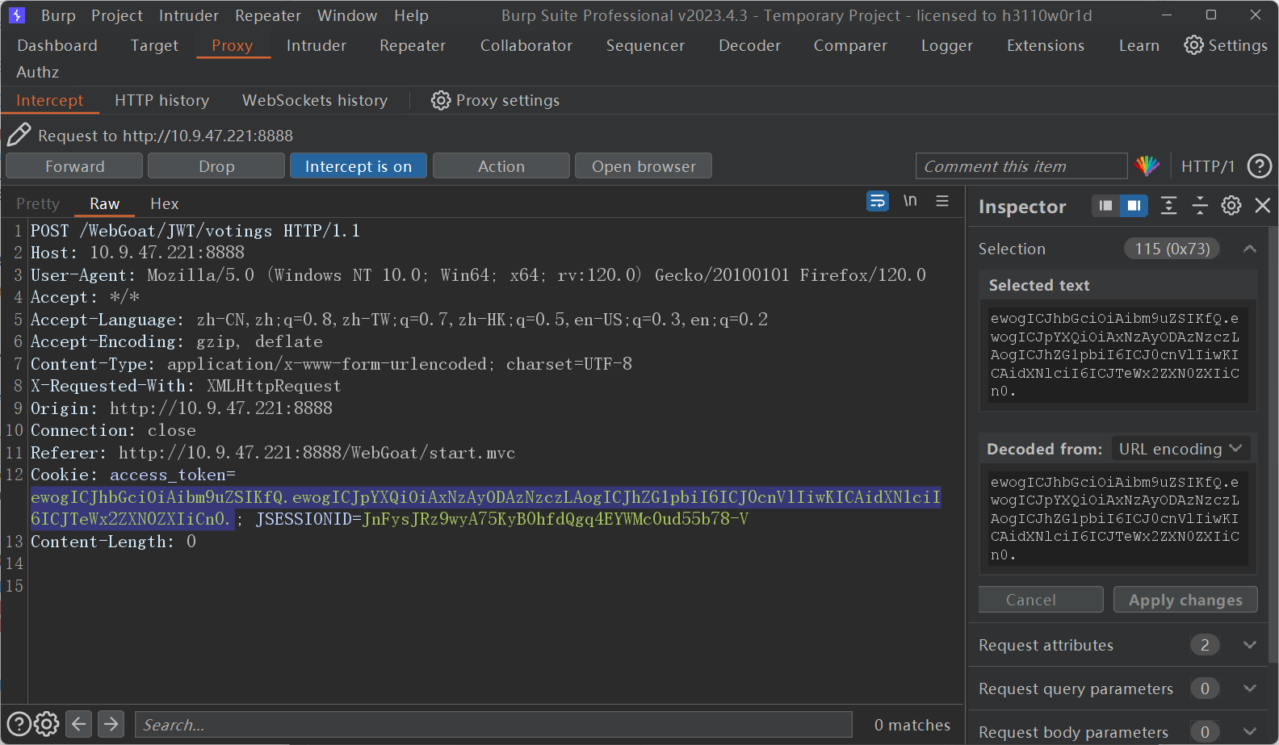Close the Inspector panel

click(1263, 206)
